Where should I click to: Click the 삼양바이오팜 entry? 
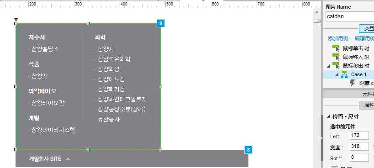point(47,103)
